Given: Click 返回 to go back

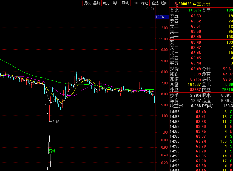Looking at the screenshot, I should point(164,3).
